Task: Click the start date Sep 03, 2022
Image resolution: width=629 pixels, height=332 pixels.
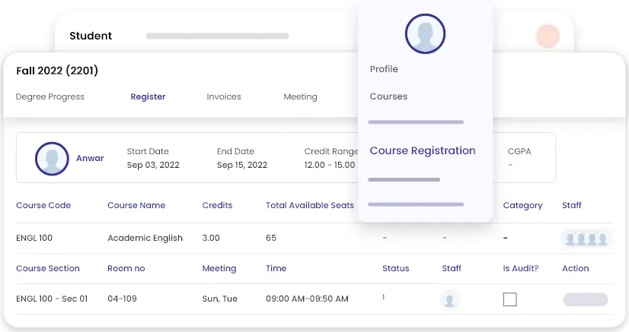Action: [153, 165]
